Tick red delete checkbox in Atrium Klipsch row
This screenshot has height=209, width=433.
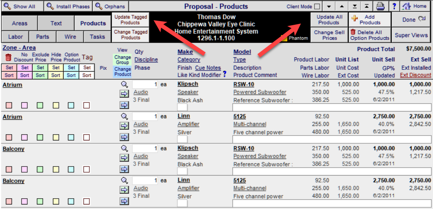click(x=9, y=105)
